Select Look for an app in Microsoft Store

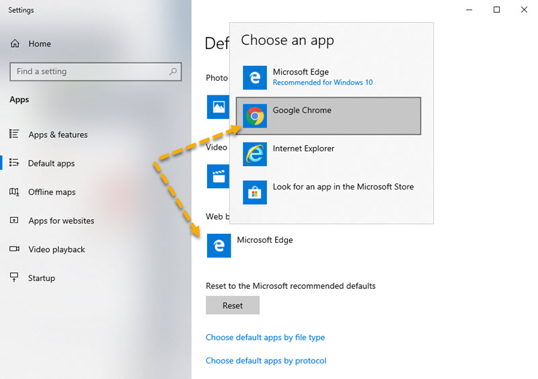pyautogui.click(x=328, y=192)
